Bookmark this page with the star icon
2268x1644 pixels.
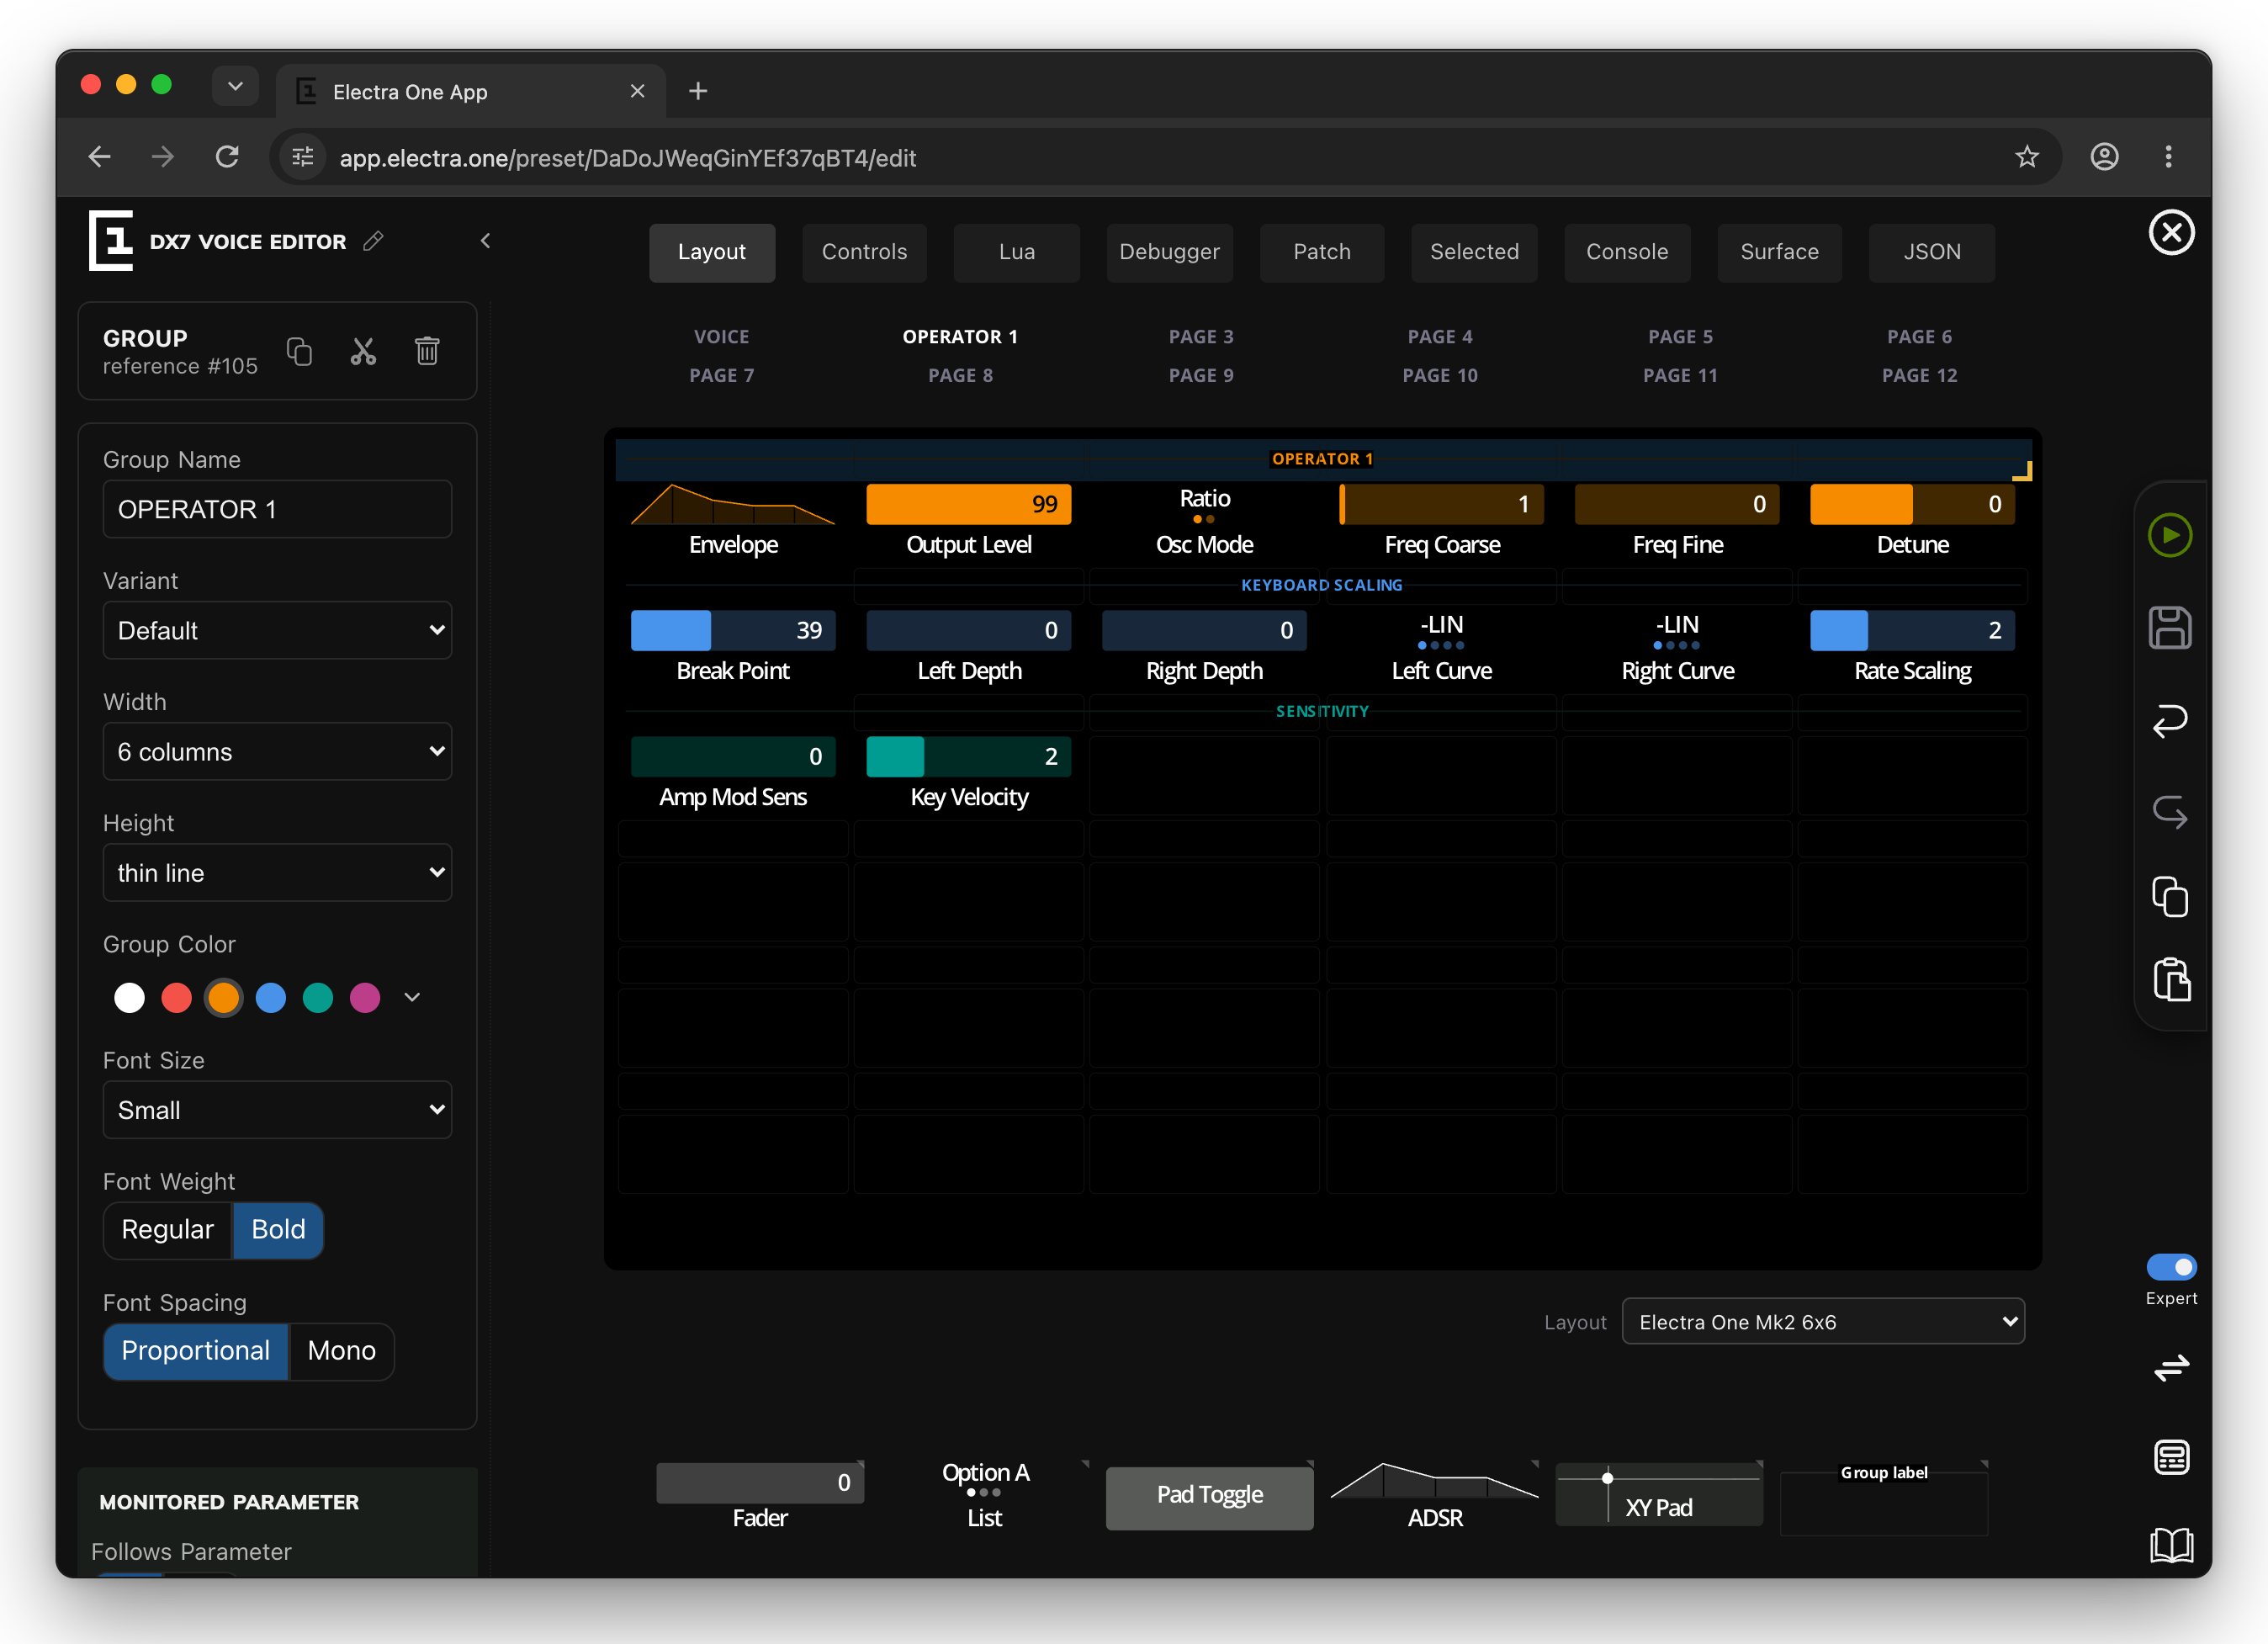point(2027,157)
